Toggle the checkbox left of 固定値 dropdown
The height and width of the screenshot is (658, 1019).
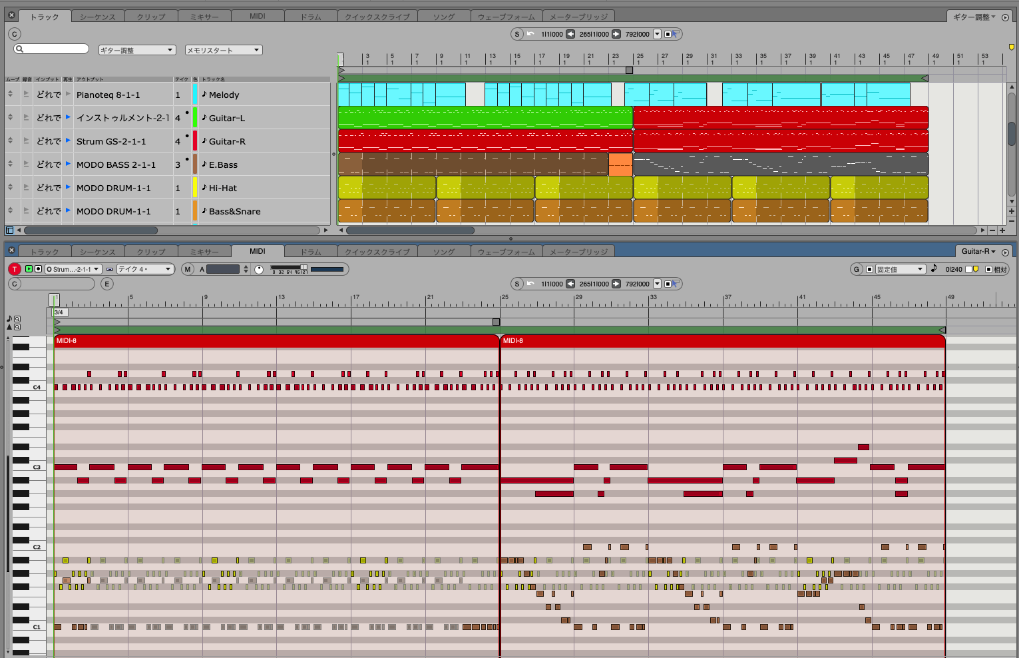tap(869, 269)
